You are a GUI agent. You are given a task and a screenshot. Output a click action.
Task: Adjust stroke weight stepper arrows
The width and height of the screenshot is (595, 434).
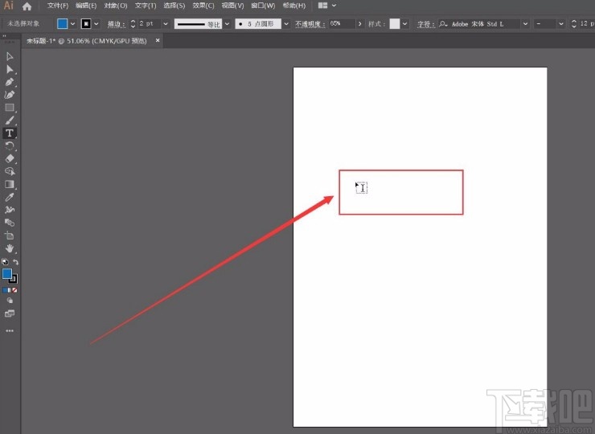point(133,24)
